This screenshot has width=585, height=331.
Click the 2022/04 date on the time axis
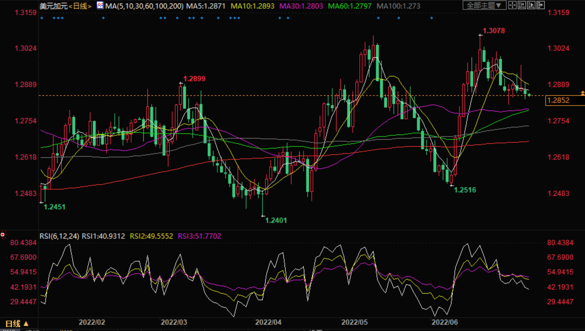(268, 322)
